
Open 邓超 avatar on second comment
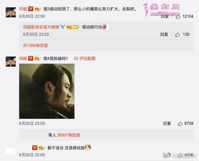(11, 62)
